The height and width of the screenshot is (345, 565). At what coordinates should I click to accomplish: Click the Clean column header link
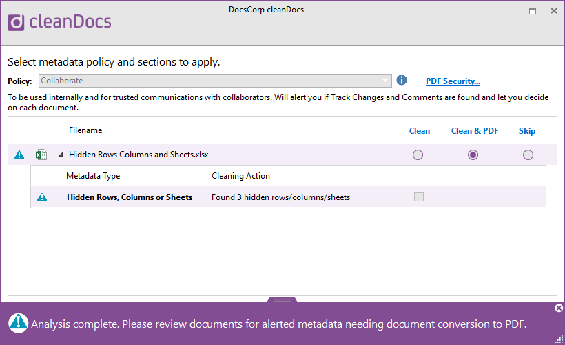[x=420, y=131]
